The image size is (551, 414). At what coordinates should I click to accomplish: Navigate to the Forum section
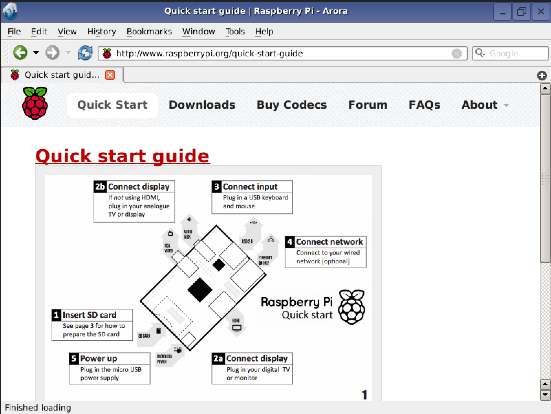pos(367,105)
